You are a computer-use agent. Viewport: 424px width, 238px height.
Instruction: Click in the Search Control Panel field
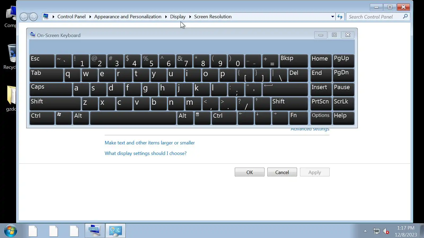[374, 17]
